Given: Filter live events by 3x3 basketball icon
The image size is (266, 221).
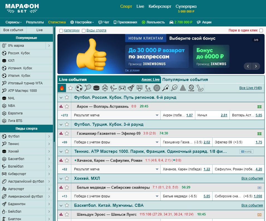Looking at the screenshot, I should coord(140,88).
